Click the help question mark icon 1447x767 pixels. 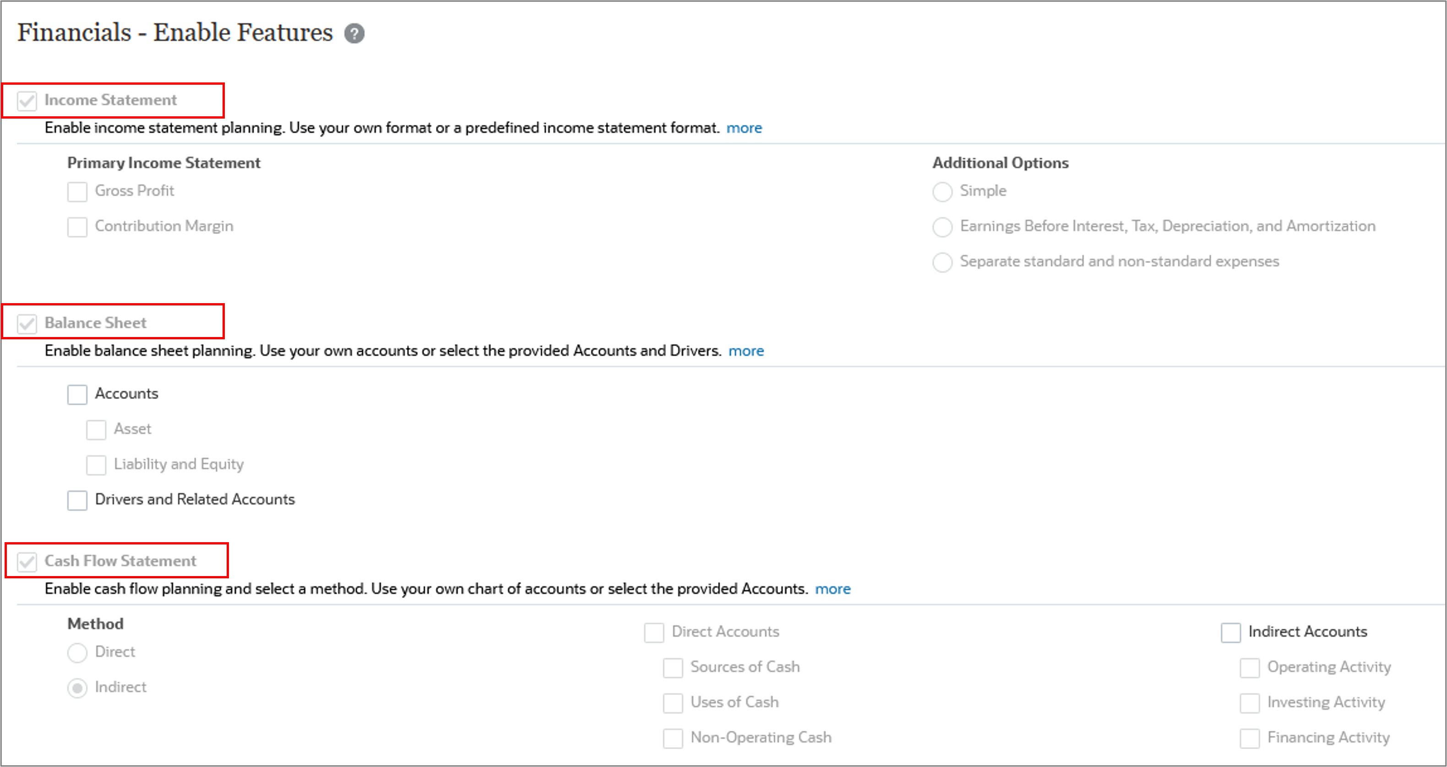[354, 34]
